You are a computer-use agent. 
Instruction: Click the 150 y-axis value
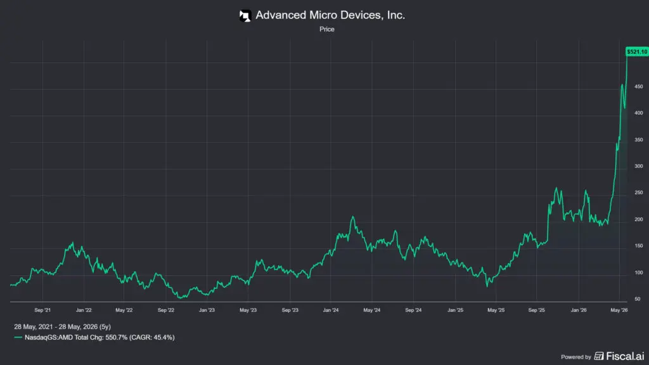pos(639,246)
